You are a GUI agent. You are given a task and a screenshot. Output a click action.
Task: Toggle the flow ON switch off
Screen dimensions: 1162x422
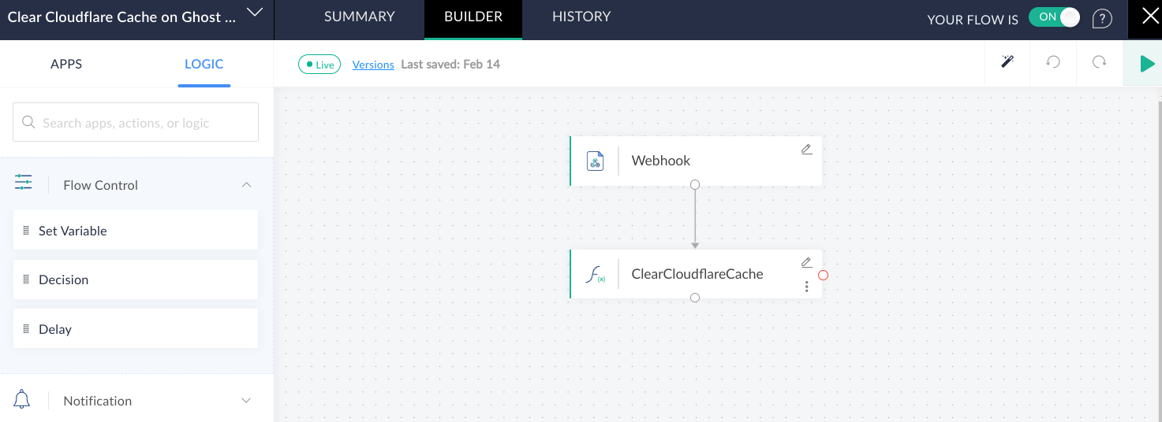pos(1054,18)
